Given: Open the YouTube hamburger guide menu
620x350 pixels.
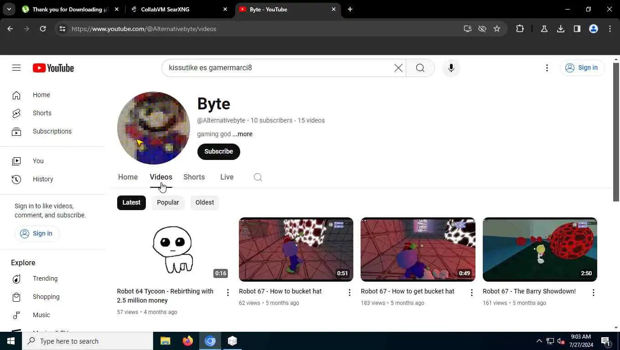Looking at the screenshot, I should tap(16, 68).
